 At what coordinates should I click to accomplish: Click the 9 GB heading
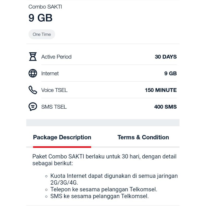(x=40, y=18)
